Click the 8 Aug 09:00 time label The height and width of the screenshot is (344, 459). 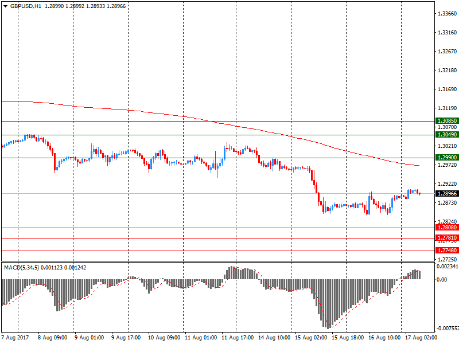coord(53,338)
